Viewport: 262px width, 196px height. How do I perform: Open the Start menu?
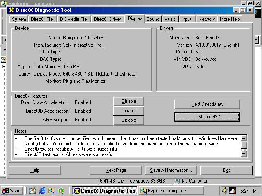[x=11, y=191]
